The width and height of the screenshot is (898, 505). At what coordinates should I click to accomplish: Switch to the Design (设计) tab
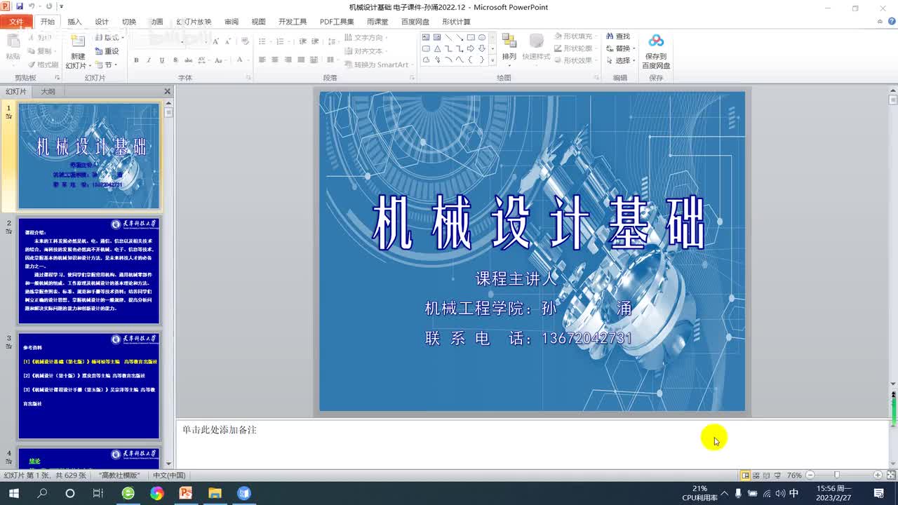pos(102,22)
